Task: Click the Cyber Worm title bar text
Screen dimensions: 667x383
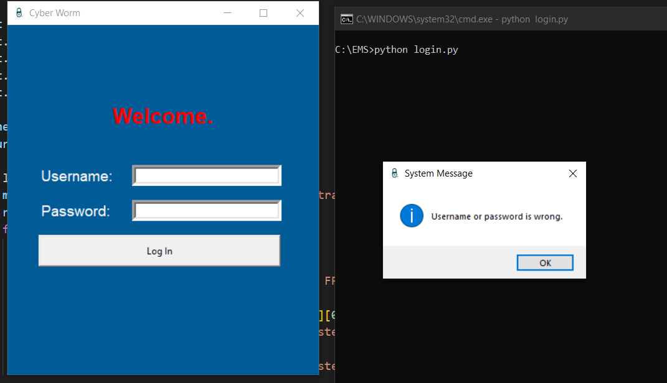Action: pyautogui.click(x=55, y=13)
